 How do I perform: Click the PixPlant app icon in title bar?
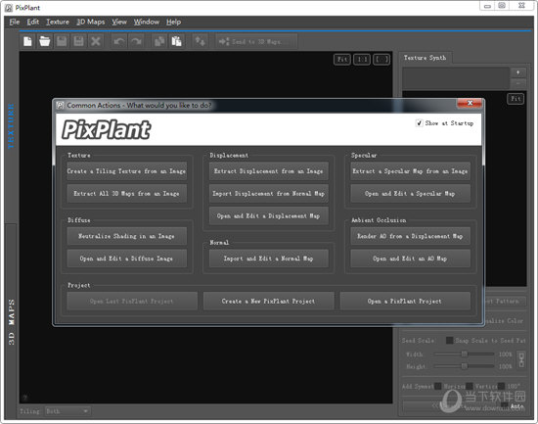[x=9, y=8]
